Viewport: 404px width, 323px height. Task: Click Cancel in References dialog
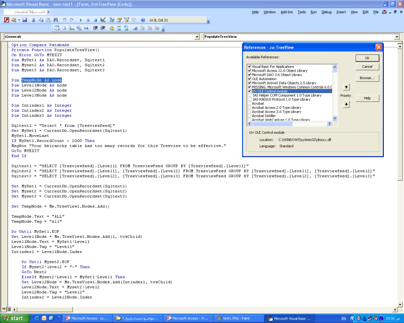[367, 67]
